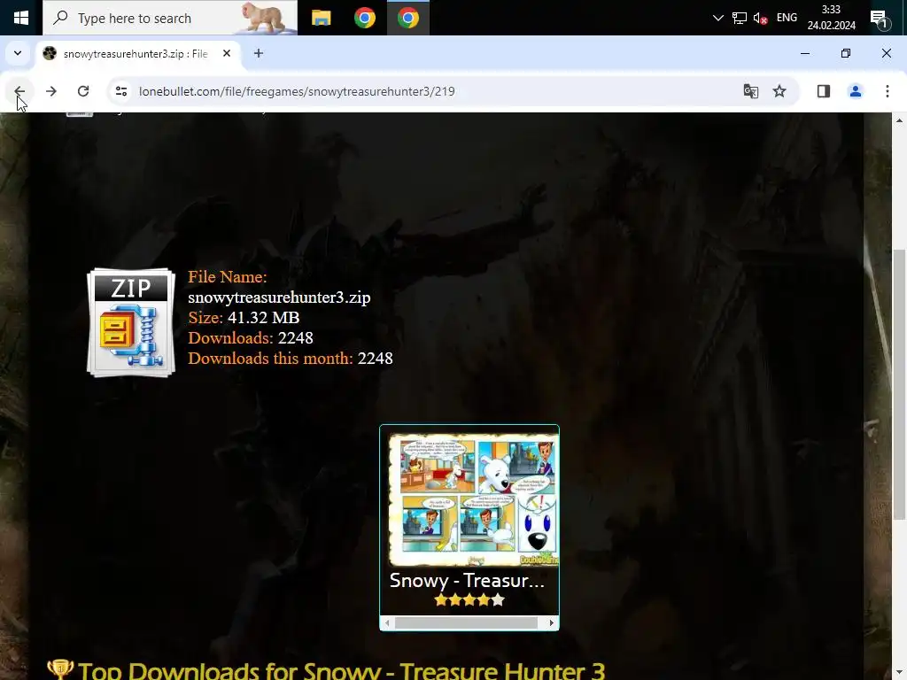Open the Snowy Treasure Hunter game thumbnail
This screenshot has height=680, width=907.
pos(474,499)
